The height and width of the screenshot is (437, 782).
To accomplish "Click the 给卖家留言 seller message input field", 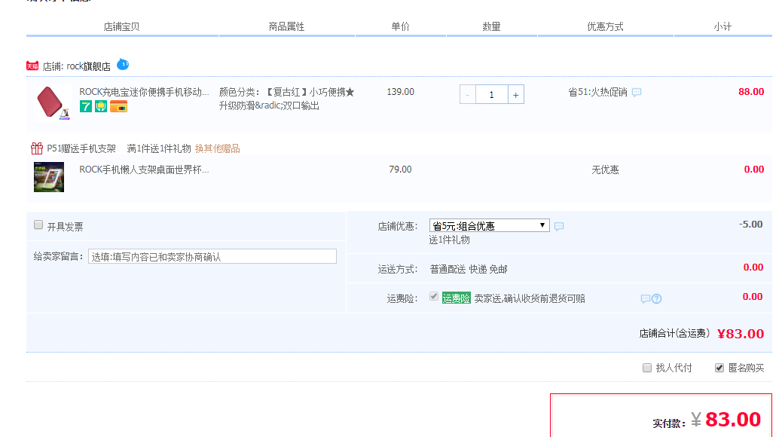I will [x=212, y=256].
